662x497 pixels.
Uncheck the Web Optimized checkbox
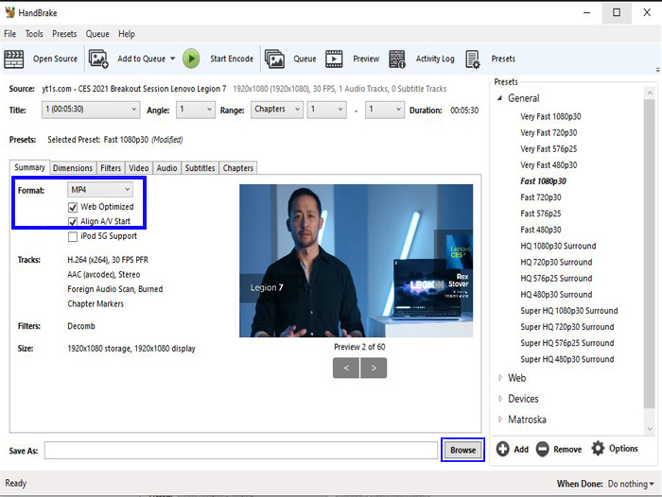73,207
